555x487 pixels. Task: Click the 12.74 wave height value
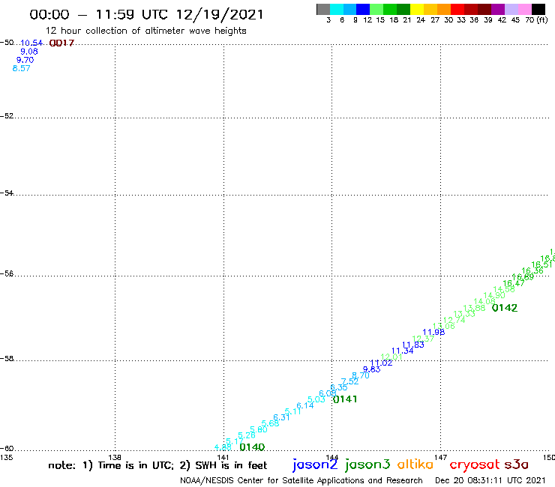coord(454,320)
